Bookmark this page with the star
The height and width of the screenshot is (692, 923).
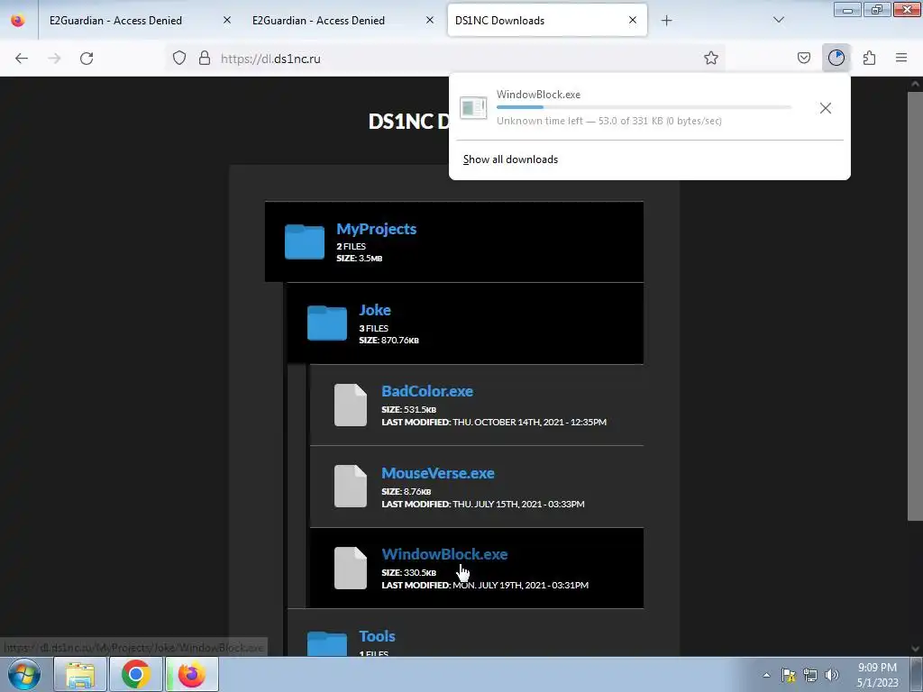[x=711, y=59]
